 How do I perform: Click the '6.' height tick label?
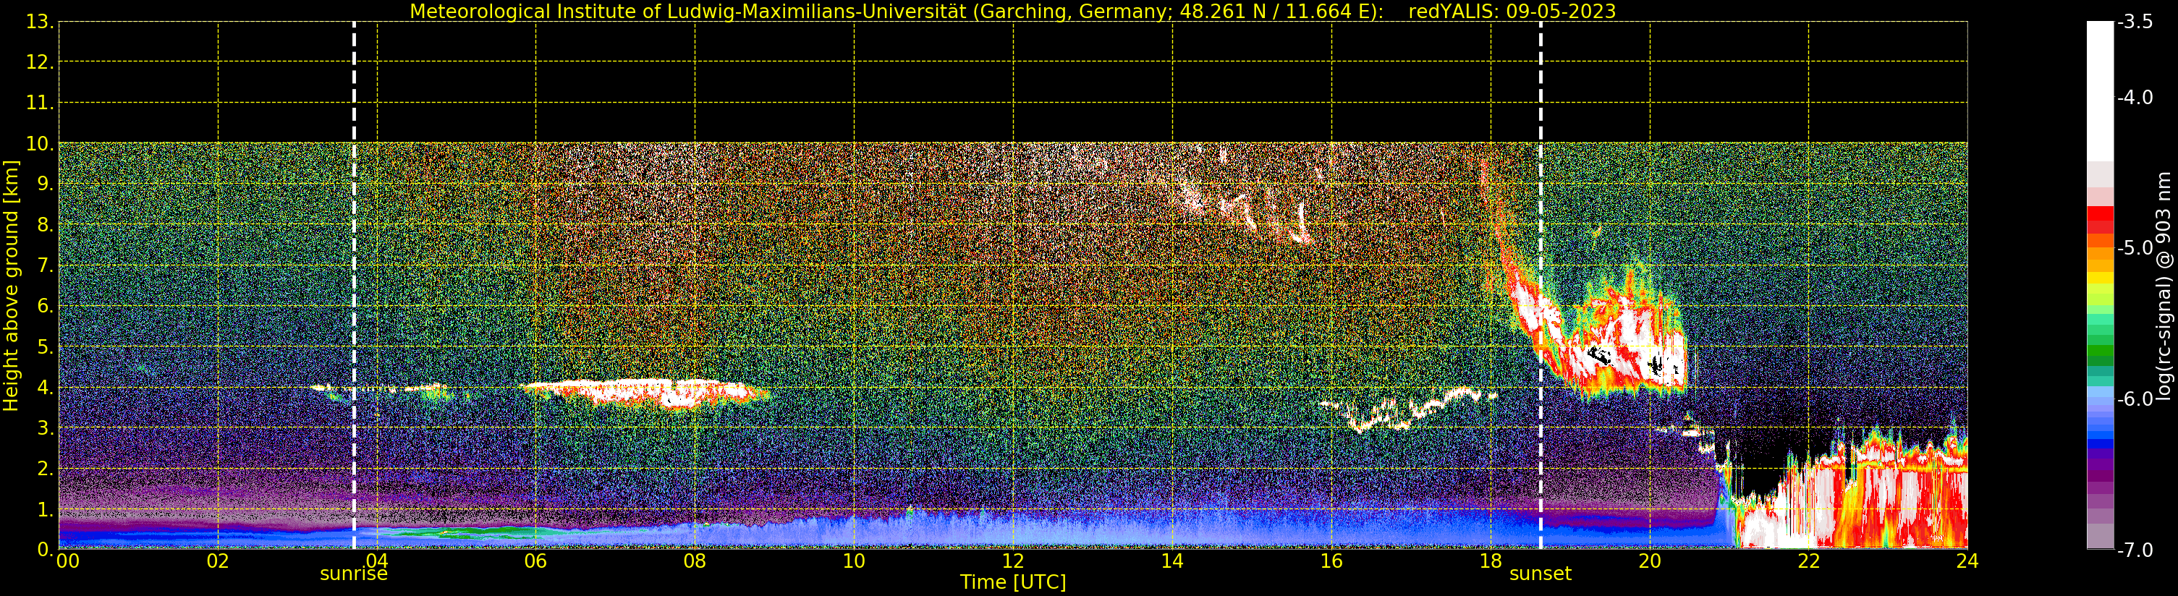[45, 306]
